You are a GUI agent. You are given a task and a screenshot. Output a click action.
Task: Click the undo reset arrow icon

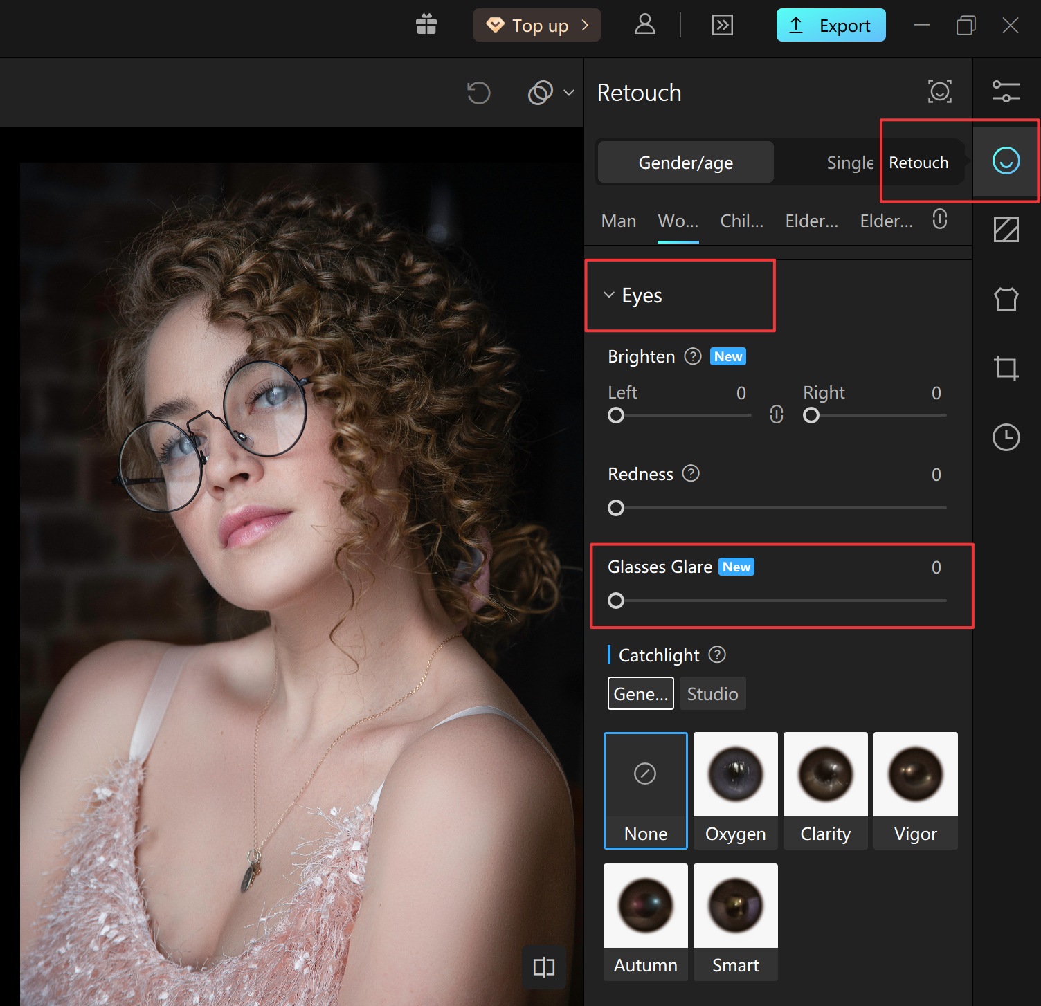pyautogui.click(x=478, y=93)
